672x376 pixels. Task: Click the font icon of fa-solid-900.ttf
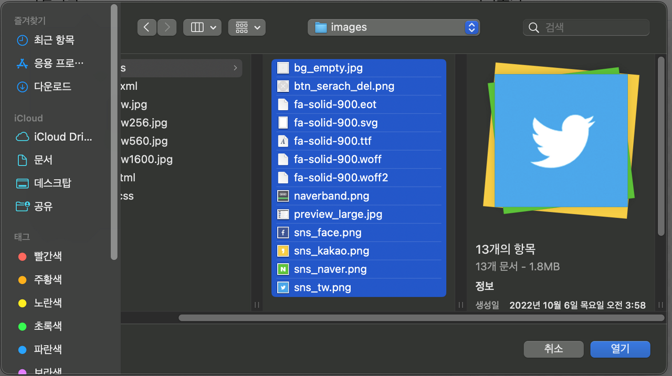pos(283,141)
